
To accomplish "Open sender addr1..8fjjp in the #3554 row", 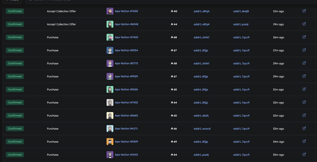I will 201,50.
